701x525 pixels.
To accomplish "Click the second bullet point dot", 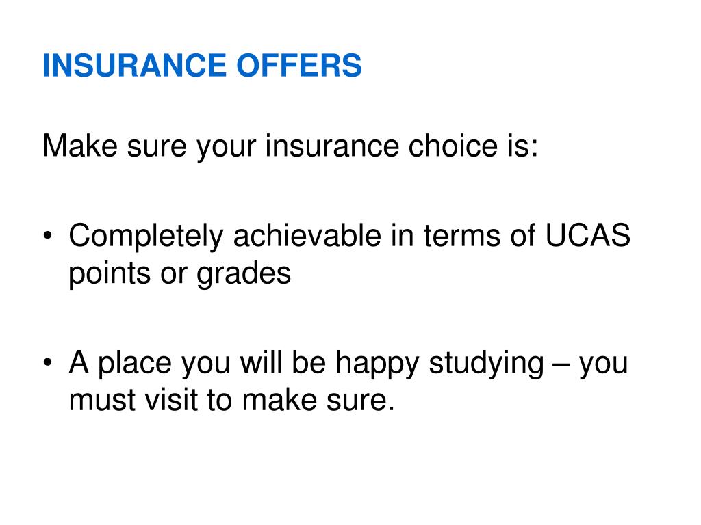I will click(x=48, y=362).
